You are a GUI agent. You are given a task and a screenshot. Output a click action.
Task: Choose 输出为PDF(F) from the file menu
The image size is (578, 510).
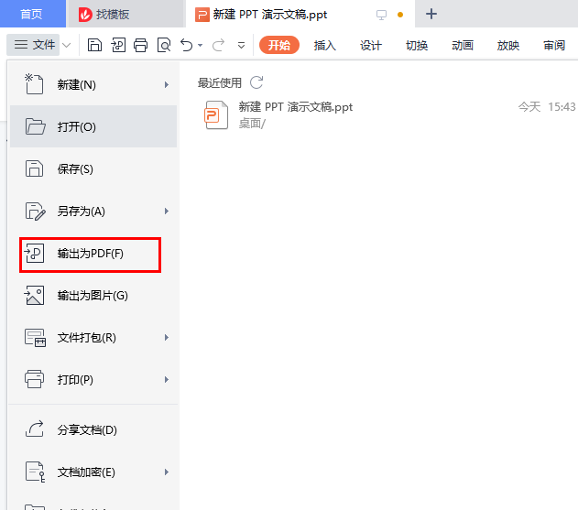(x=91, y=255)
